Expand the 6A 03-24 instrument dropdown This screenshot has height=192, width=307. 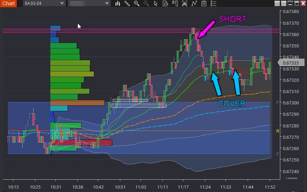pyautogui.click(x=44, y=3)
